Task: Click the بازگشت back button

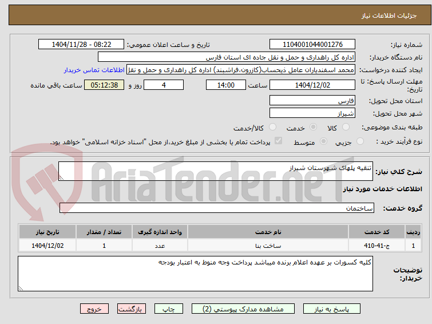Action: click(132, 309)
